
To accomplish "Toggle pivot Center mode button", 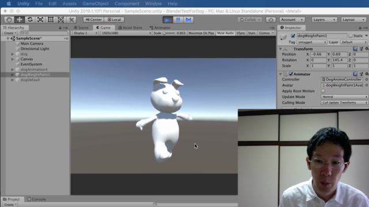I will coord(93,20).
